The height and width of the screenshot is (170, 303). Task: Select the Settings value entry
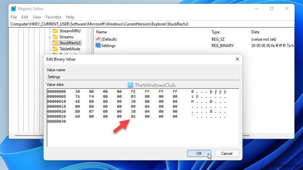(x=108, y=45)
